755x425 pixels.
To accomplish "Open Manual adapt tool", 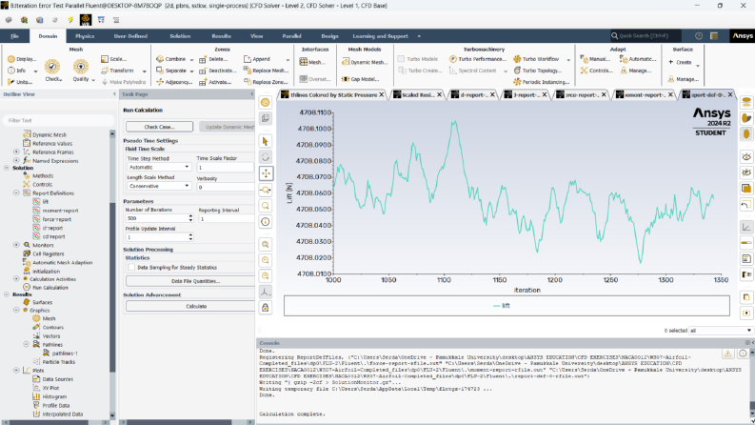I will [x=595, y=59].
